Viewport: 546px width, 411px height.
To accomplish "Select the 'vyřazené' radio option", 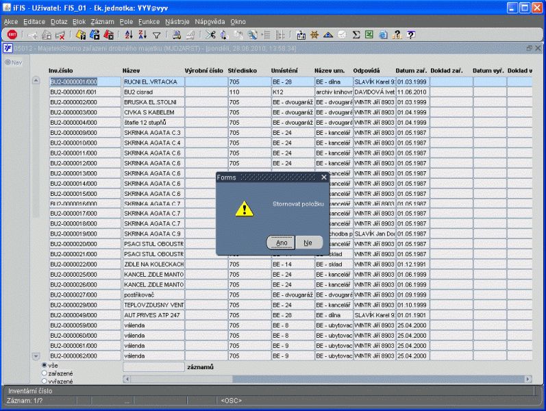I will [x=45, y=381].
